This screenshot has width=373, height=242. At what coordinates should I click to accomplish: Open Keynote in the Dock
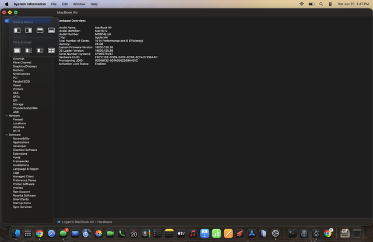click(x=205, y=234)
